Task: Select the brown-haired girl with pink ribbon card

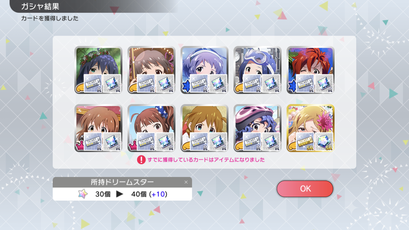Action: (151, 70)
